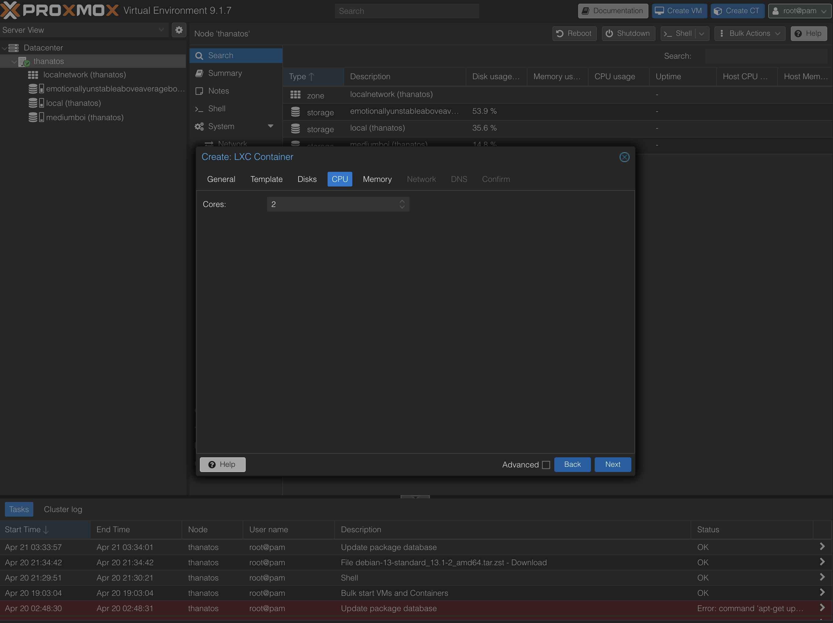Viewport: 833px width, 623px height.
Task: Click the top header Search field
Action: pos(407,11)
